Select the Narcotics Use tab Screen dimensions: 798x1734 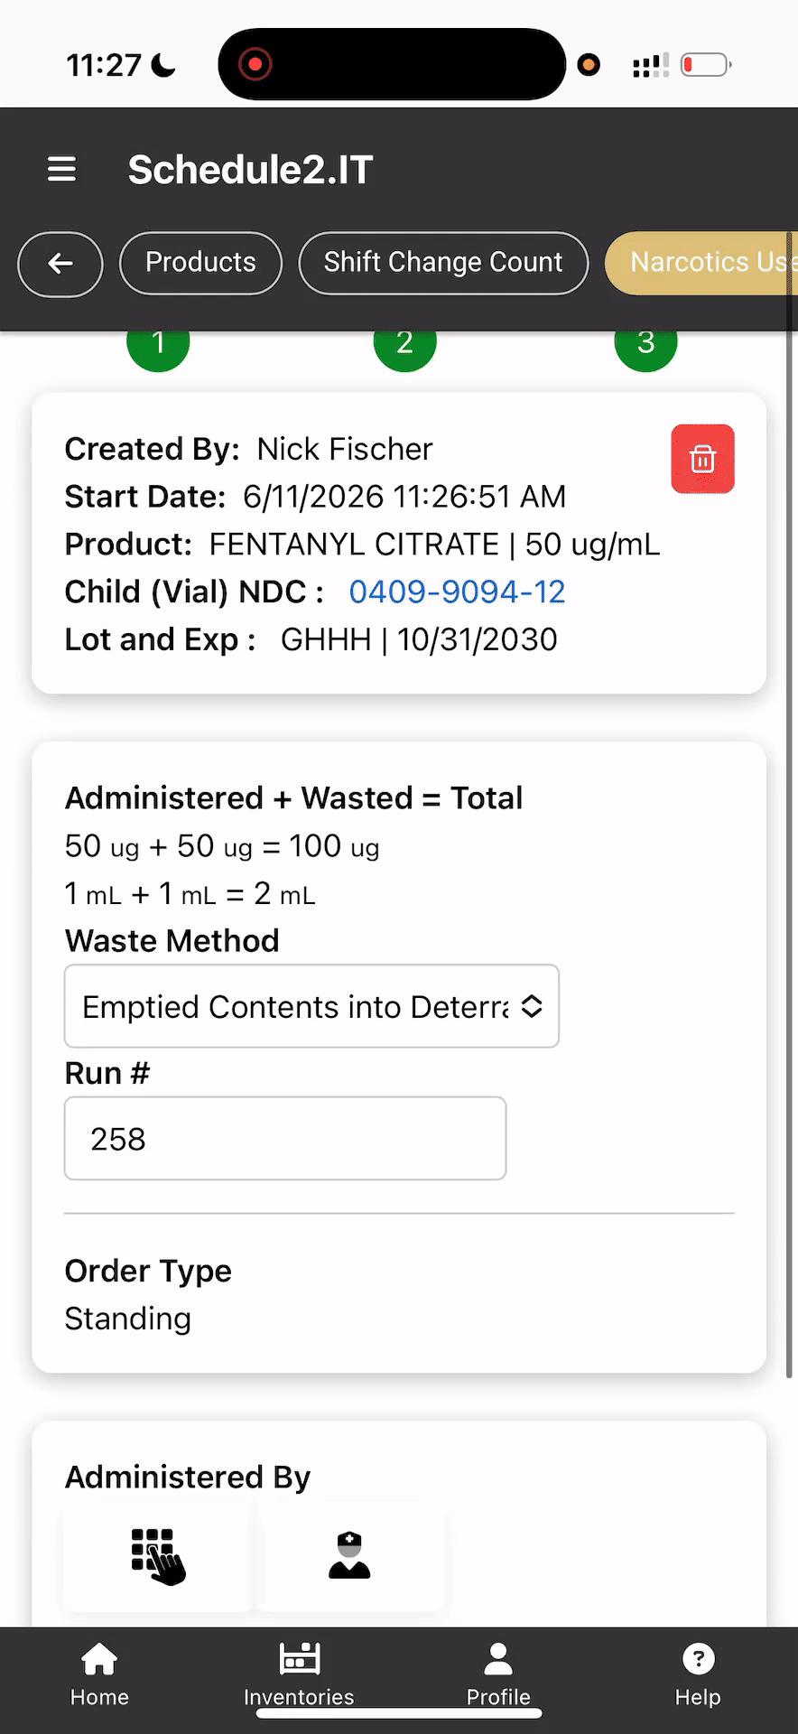[701, 263]
